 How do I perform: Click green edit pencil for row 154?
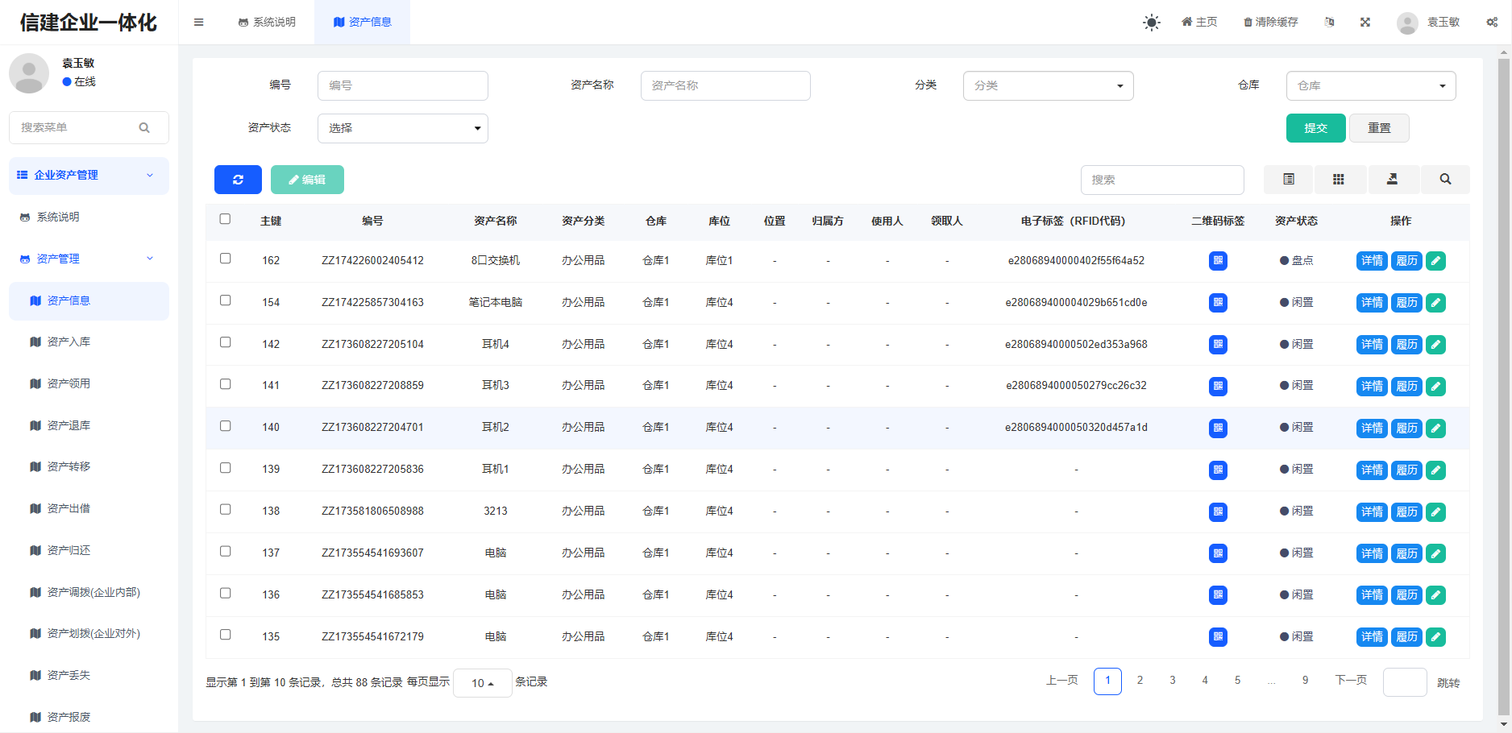point(1435,303)
